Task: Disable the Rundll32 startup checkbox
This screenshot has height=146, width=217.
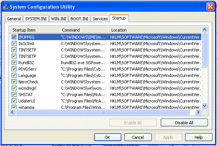Action: [x=14, y=63]
